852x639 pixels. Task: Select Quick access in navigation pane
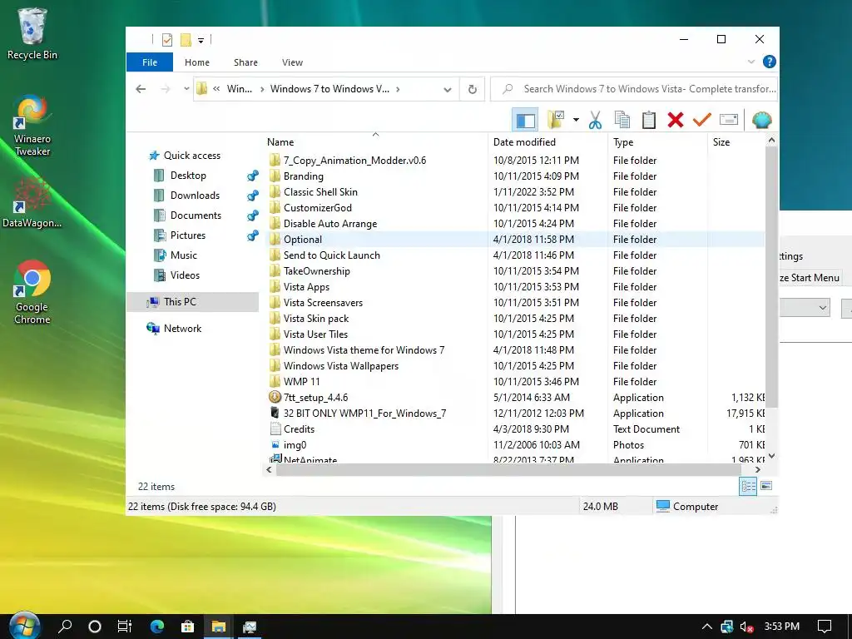click(192, 156)
